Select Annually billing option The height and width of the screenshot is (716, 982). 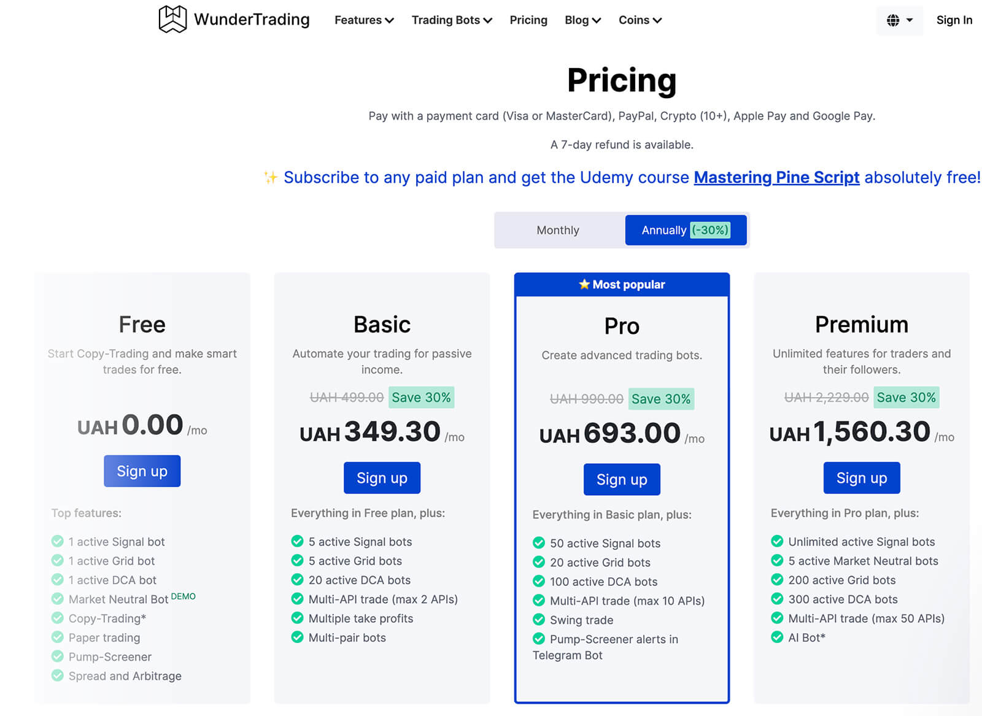663,230
